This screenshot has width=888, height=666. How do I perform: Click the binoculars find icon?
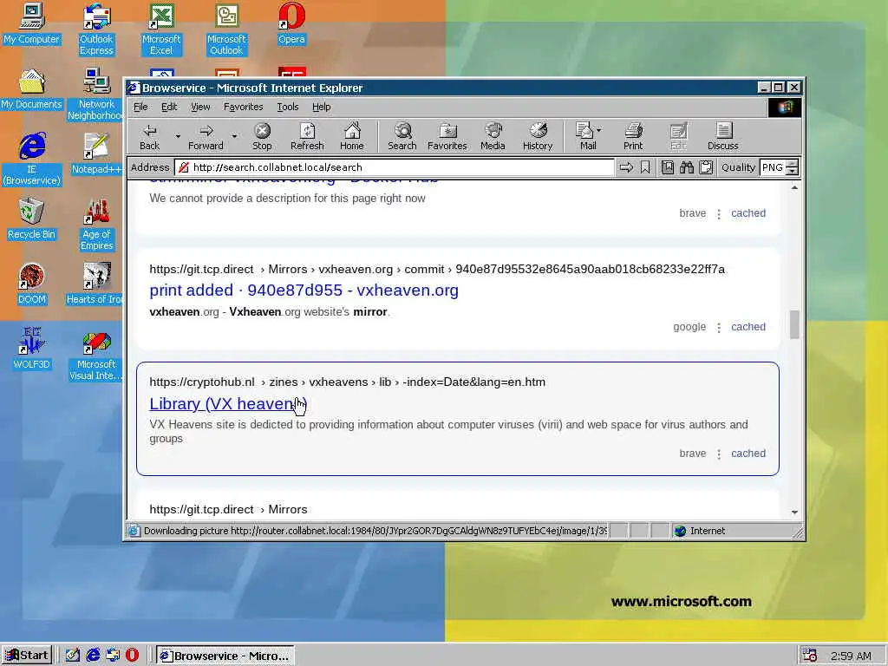[x=687, y=167]
